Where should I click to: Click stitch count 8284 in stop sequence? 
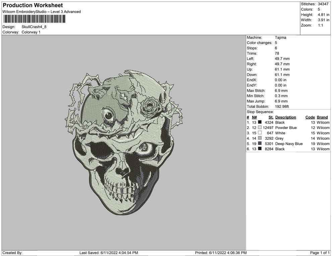tap(269, 149)
